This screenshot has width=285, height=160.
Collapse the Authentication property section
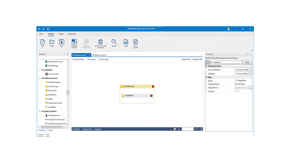(206, 66)
